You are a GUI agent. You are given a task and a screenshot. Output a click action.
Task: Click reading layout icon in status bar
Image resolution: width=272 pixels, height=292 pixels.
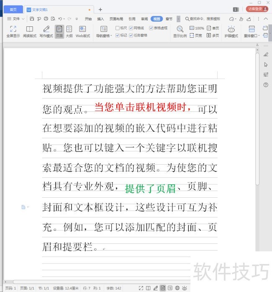(148, 288)
